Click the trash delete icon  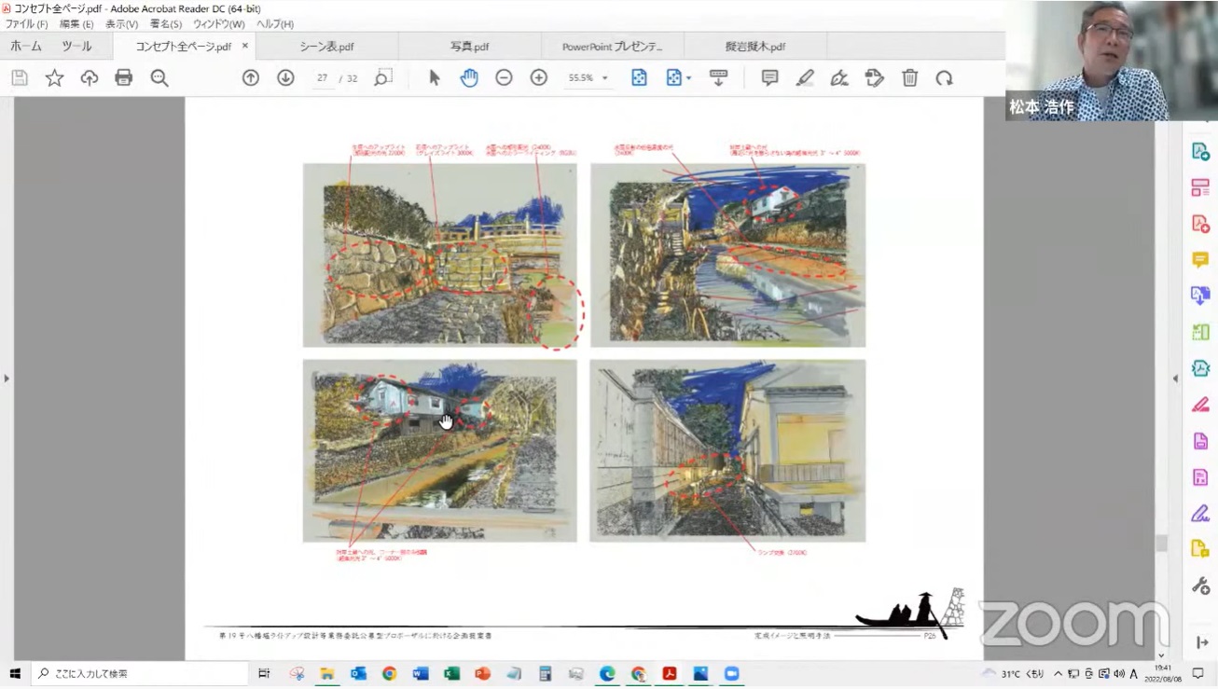point(909,78)
